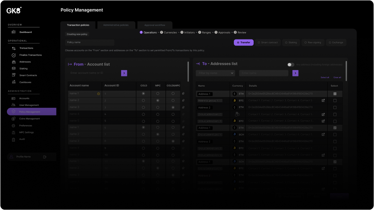Viewport: 374px width, 210px height.
Task: Open Coins Management from sidebar
Action: point(29,119)
